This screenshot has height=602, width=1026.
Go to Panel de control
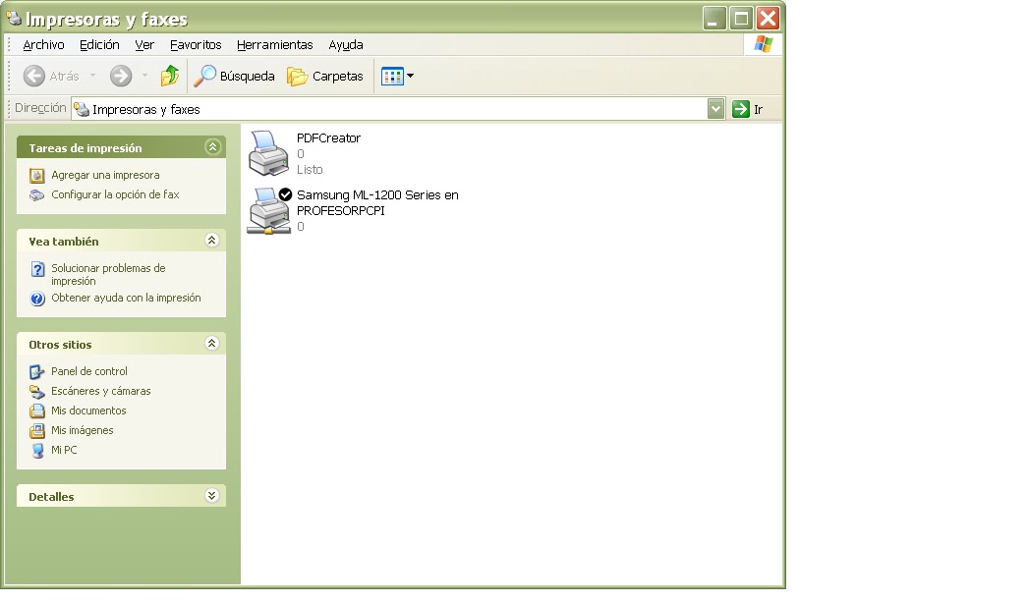pos(89,371)
